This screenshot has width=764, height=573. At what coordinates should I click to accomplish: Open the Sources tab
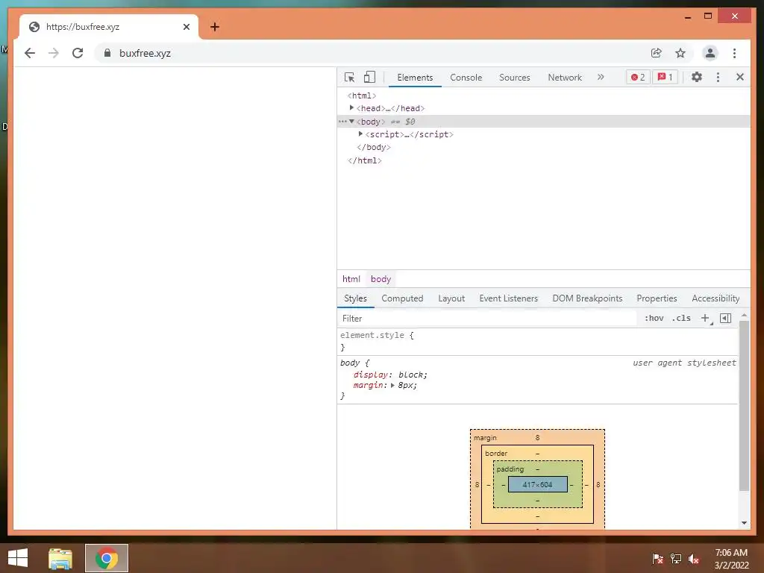515,78
